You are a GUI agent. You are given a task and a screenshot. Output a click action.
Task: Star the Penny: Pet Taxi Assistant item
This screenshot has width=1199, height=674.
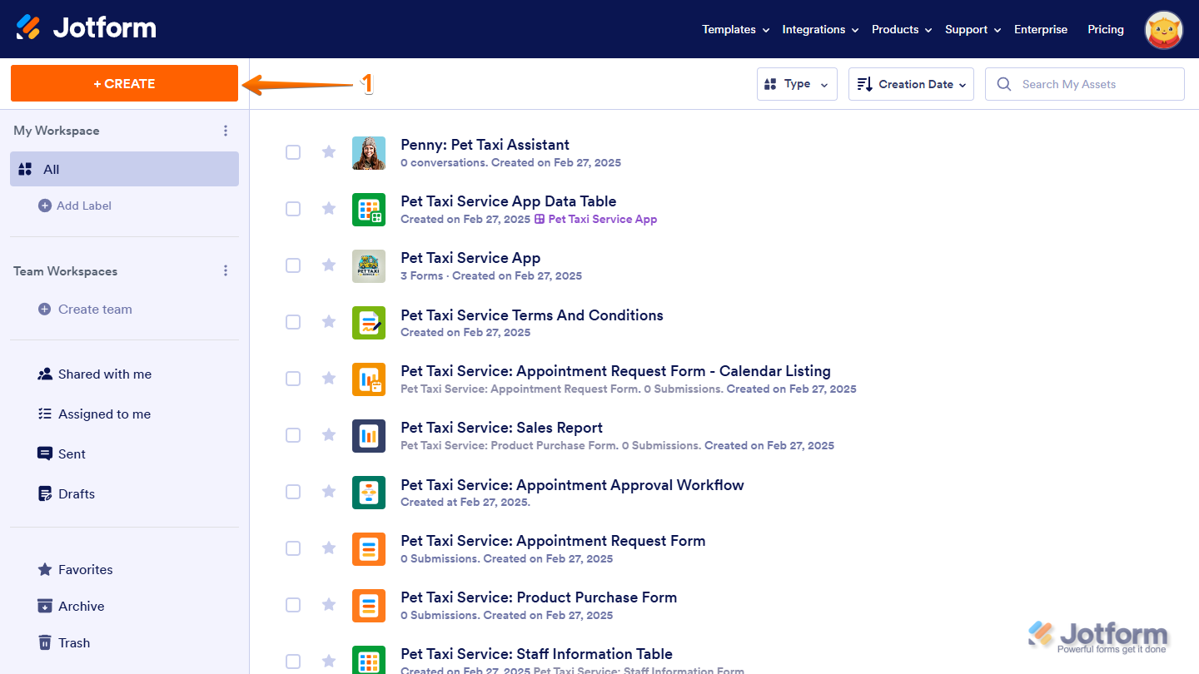tap(328, 152)
